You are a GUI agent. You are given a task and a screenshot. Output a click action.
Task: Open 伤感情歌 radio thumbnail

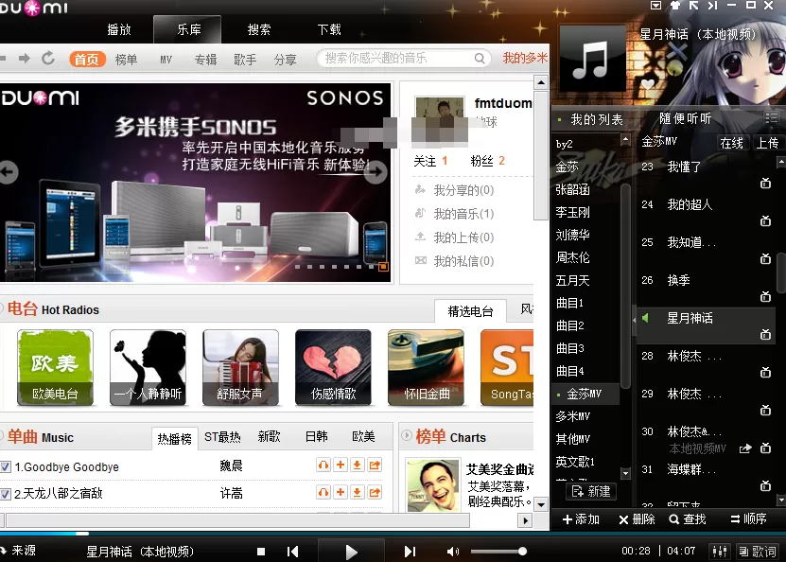point(333,367)
